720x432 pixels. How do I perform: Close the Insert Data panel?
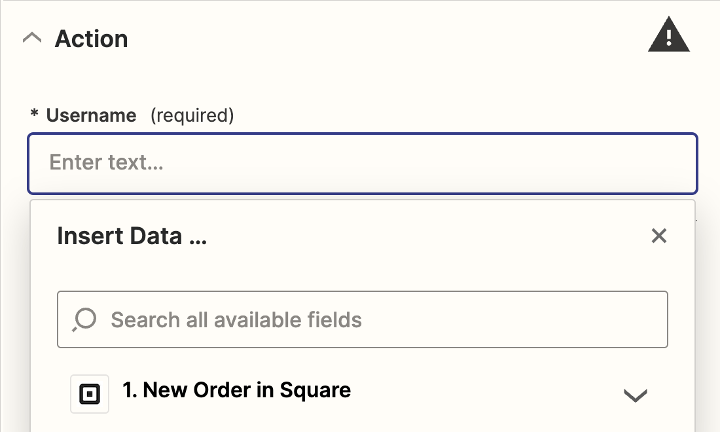point(659,236)
